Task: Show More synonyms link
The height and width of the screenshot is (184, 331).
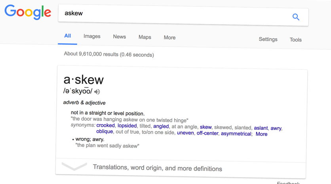Action: click(x=261, y=134)
